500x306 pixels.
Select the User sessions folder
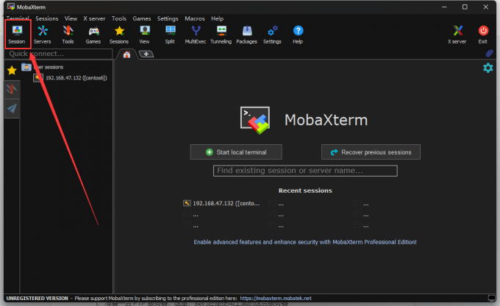(x=43, y=67)
